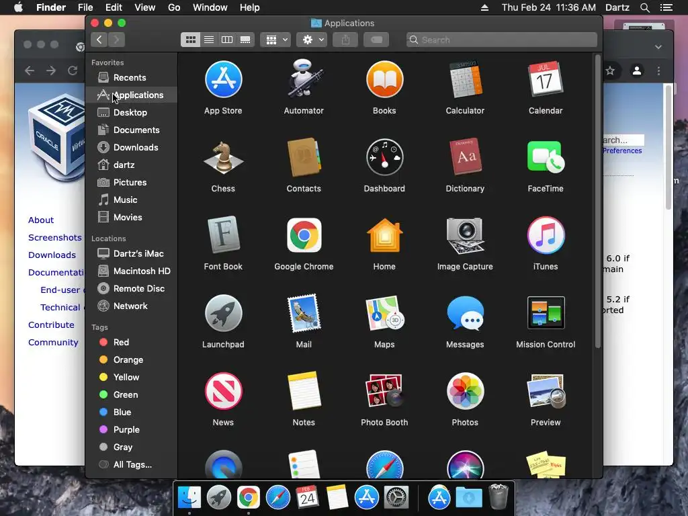Open the Help menu in menu bar
Viewport: 688px width, 516px height.
tap(250, 7)
